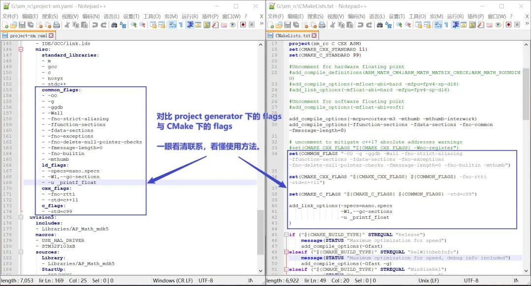Image resolution: width=531 pixels, height=286 pixels.
Task: Open 语言(L) menu in project-xm.yaml window
Action: pos(112,16)
